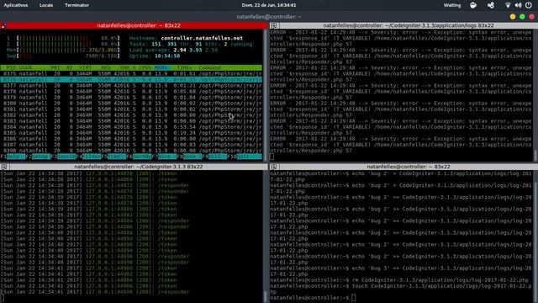Select highlighted htop process row PID 8376

tap(131, 80)
